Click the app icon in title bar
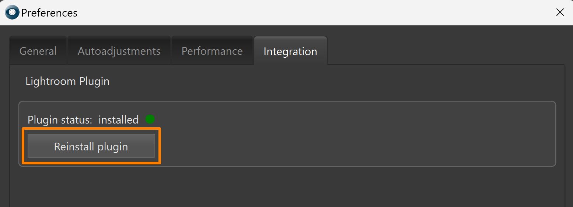This screenshot has width=573, height=207. [x=12, y=13]
